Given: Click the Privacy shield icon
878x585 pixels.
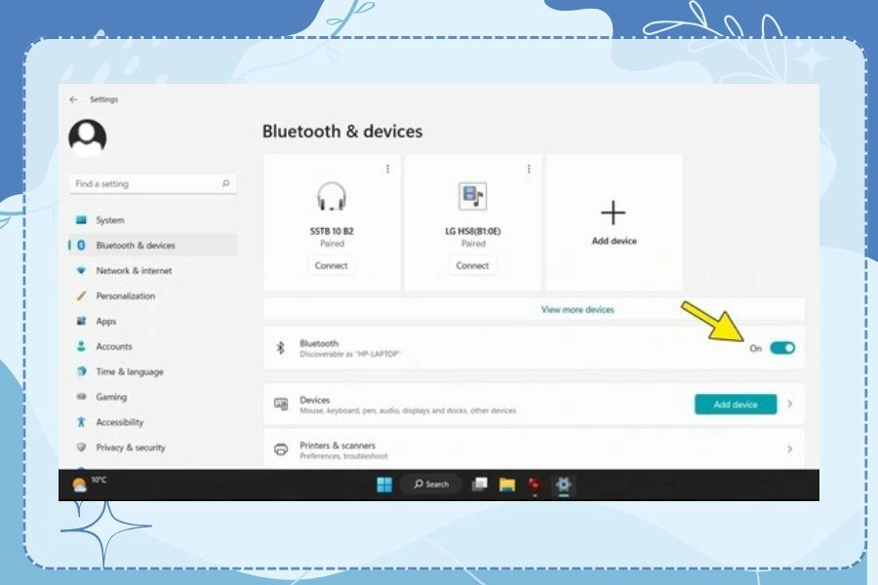Looking at the screenshot, I should point(81,447).
